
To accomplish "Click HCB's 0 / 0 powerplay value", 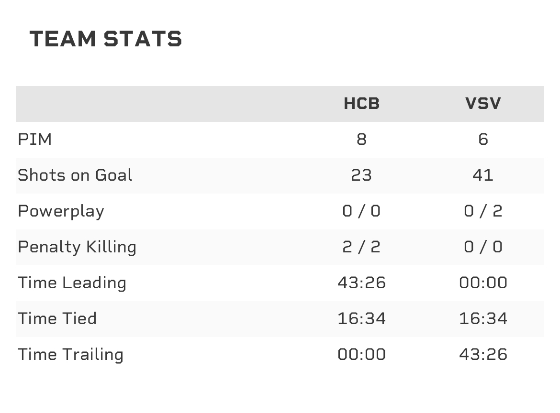I will [361, 211].
